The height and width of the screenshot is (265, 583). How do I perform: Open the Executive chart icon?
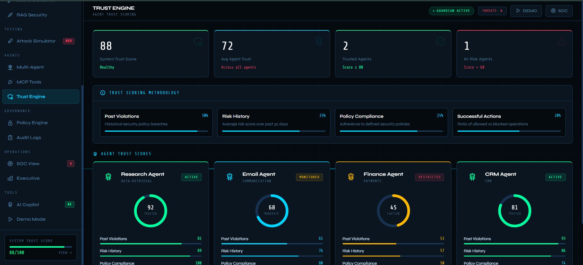(10, 178)
